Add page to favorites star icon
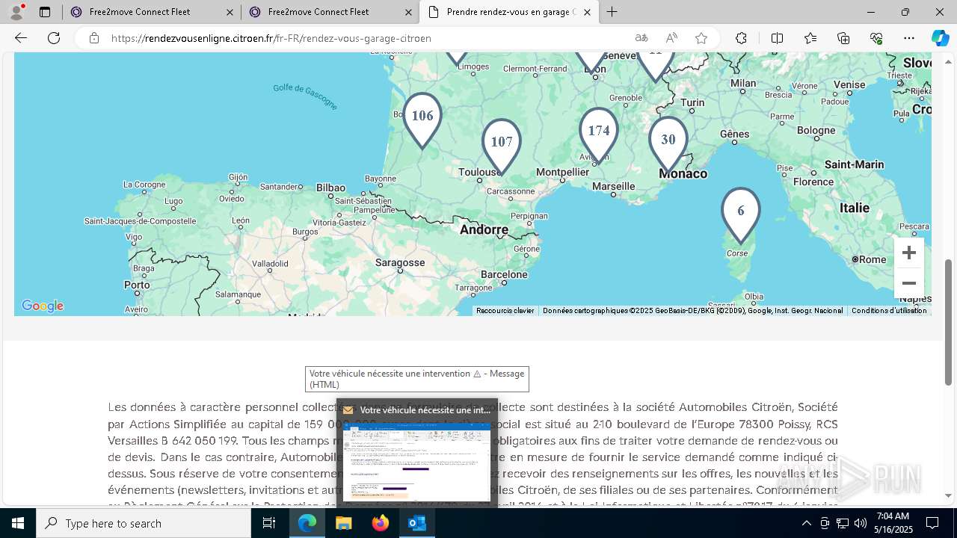This screenshot has height=538, width=957. [x=701, y=38]
